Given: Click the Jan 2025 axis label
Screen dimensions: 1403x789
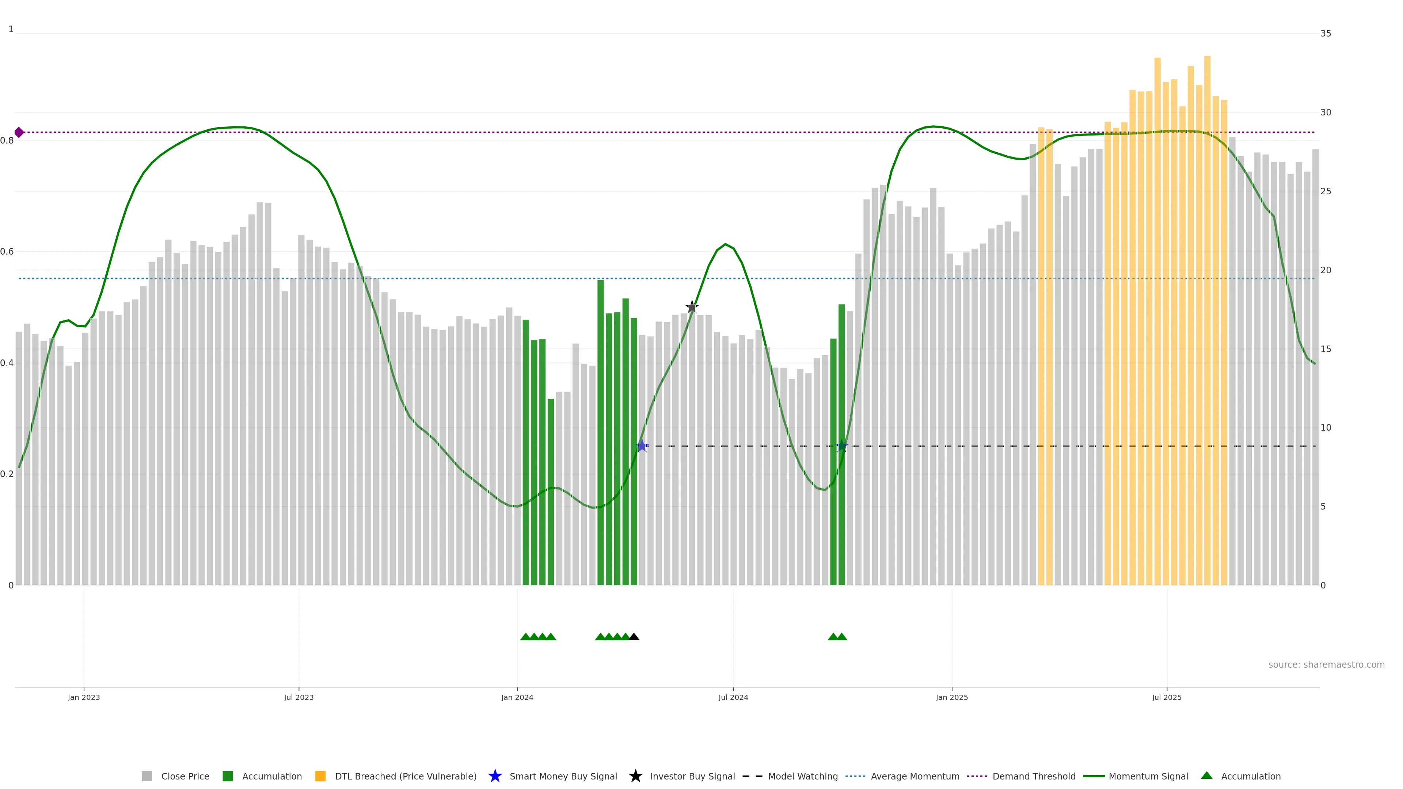Looking at the screenshot, I should point(951,697).
